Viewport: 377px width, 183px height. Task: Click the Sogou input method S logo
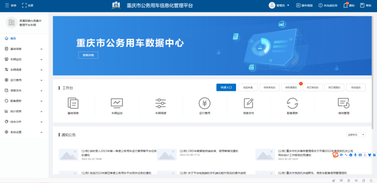(335, 155)
